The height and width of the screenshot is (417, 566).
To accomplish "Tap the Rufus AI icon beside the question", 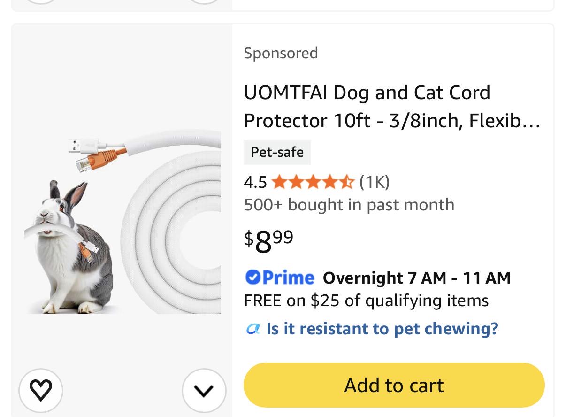I will tap(252, 329).
